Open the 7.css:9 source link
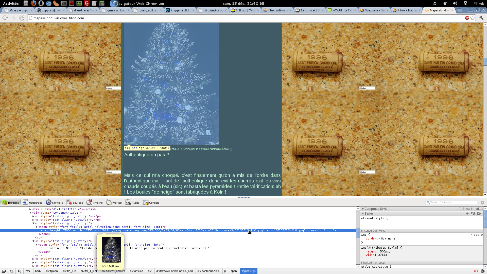487x274 pixels. click(476, 235)
